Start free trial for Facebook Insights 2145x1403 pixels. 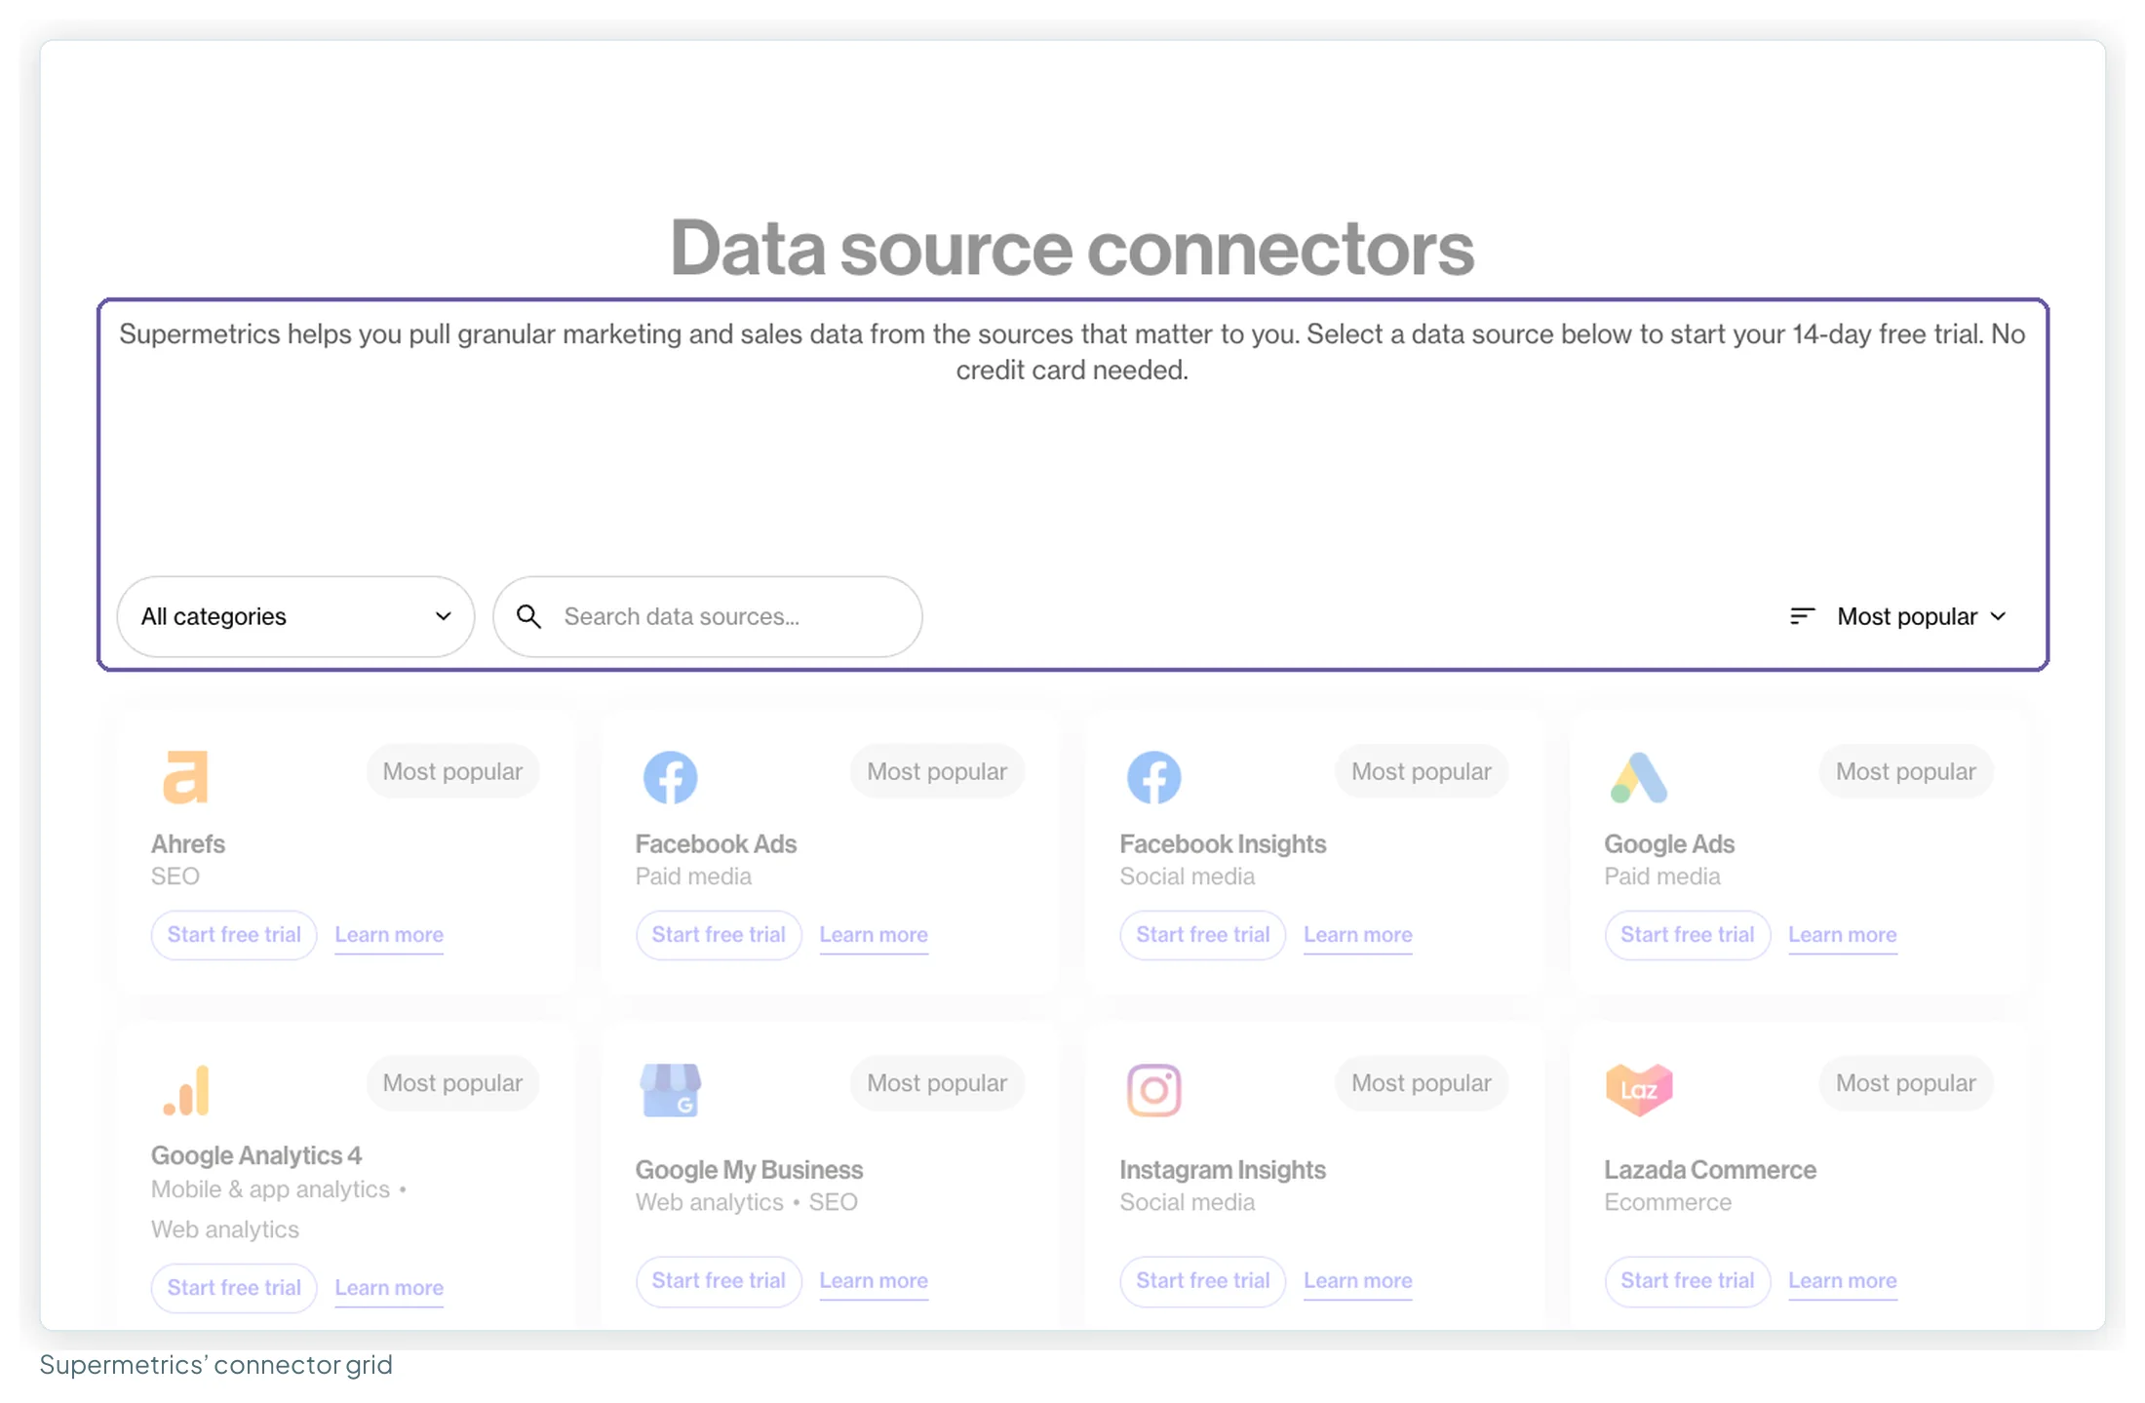(1203, 935)
